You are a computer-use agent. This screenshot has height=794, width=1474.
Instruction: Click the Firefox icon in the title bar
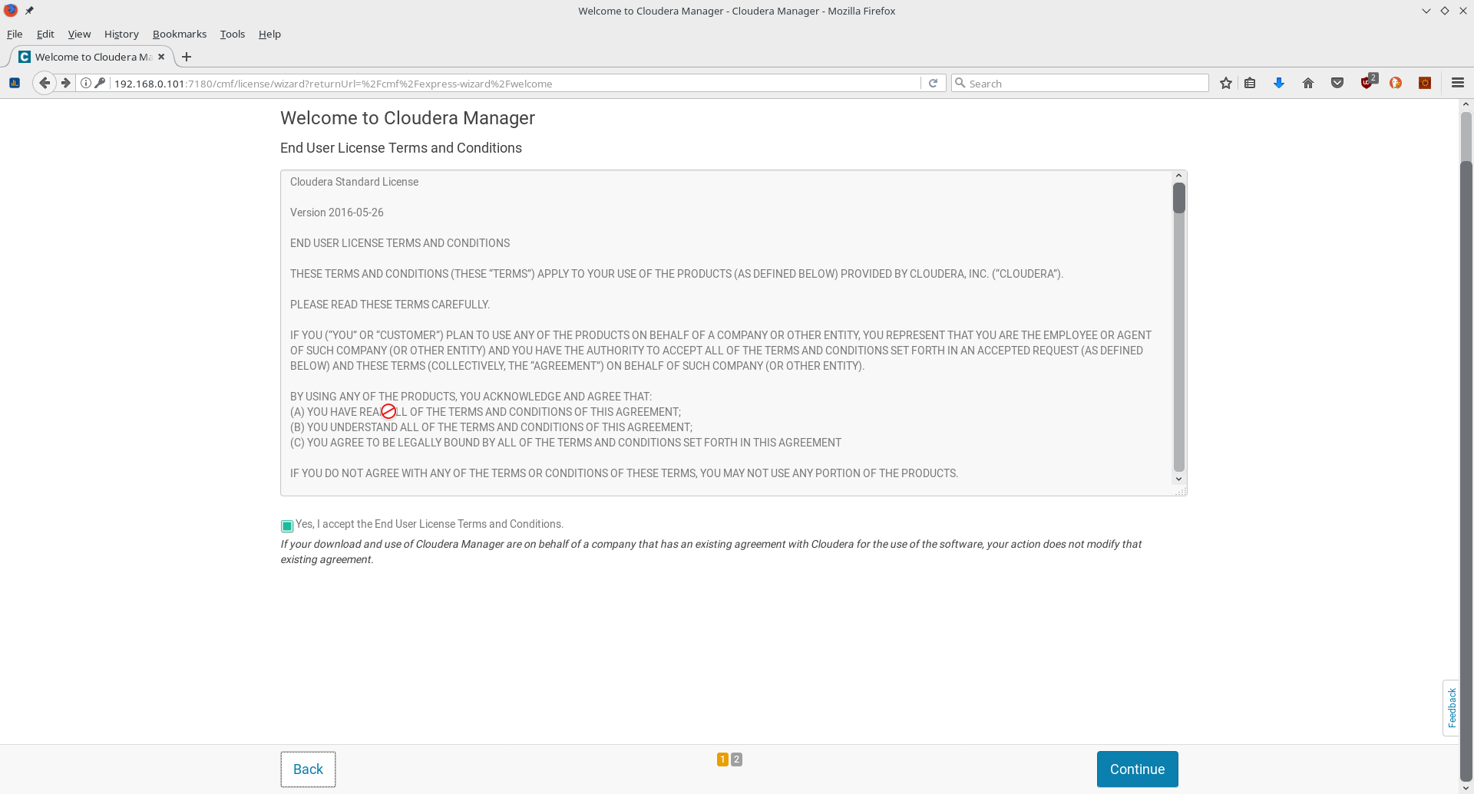click(x=11, y=11)
